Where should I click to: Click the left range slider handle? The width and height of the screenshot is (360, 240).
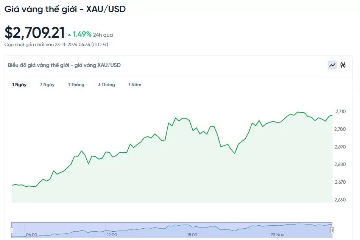[12, 230]
